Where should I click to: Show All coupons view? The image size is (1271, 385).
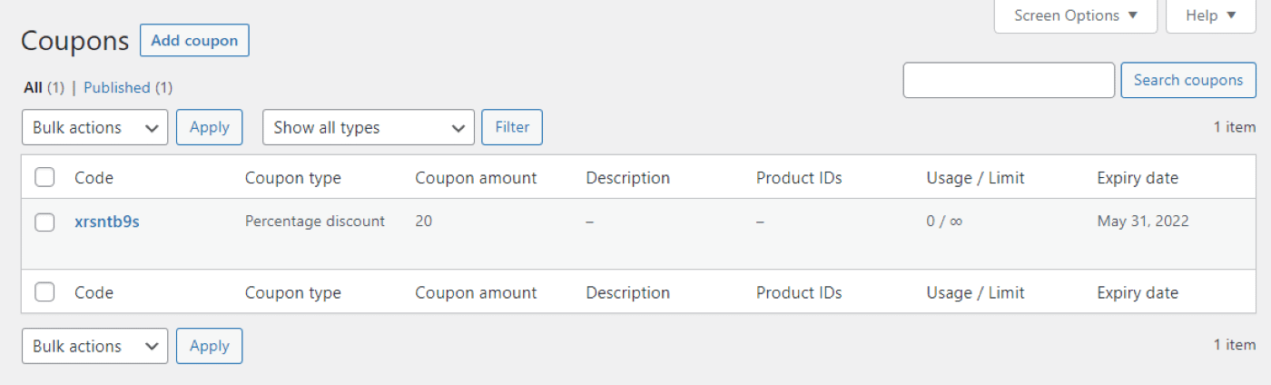pos(33,88)
